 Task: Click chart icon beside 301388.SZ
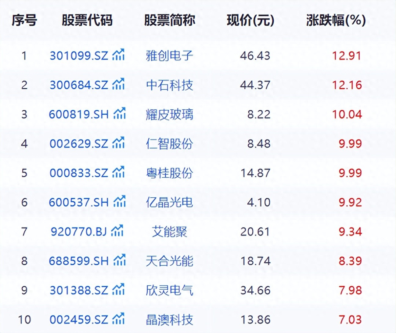(118, 290)
